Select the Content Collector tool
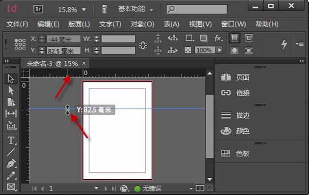The width and height of the screenshot is (309, 195). pos(11,125)
